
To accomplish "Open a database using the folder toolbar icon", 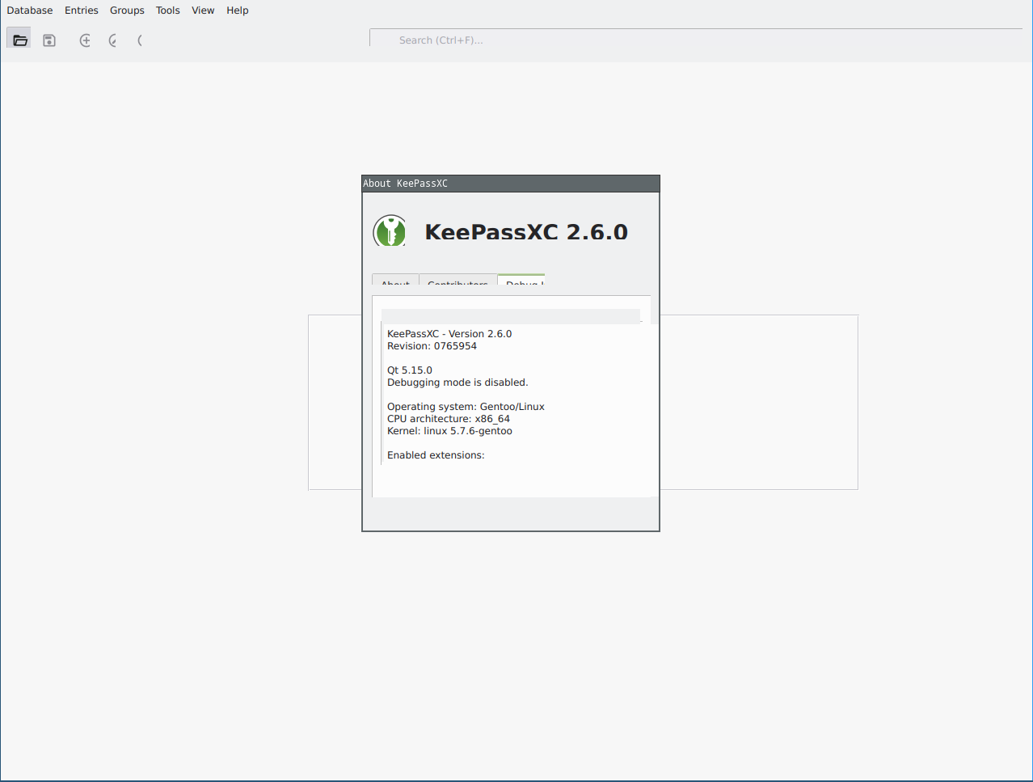I will pos(19,38).
